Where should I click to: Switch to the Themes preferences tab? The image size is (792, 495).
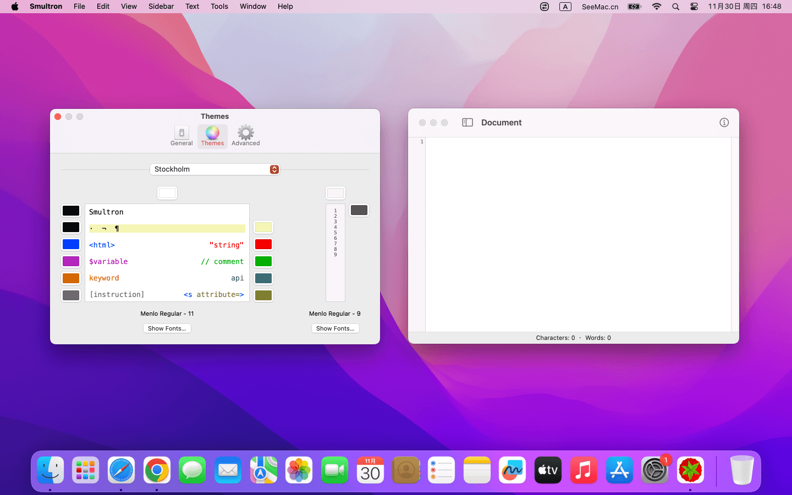pyautogui.click(x=212, y=136)
